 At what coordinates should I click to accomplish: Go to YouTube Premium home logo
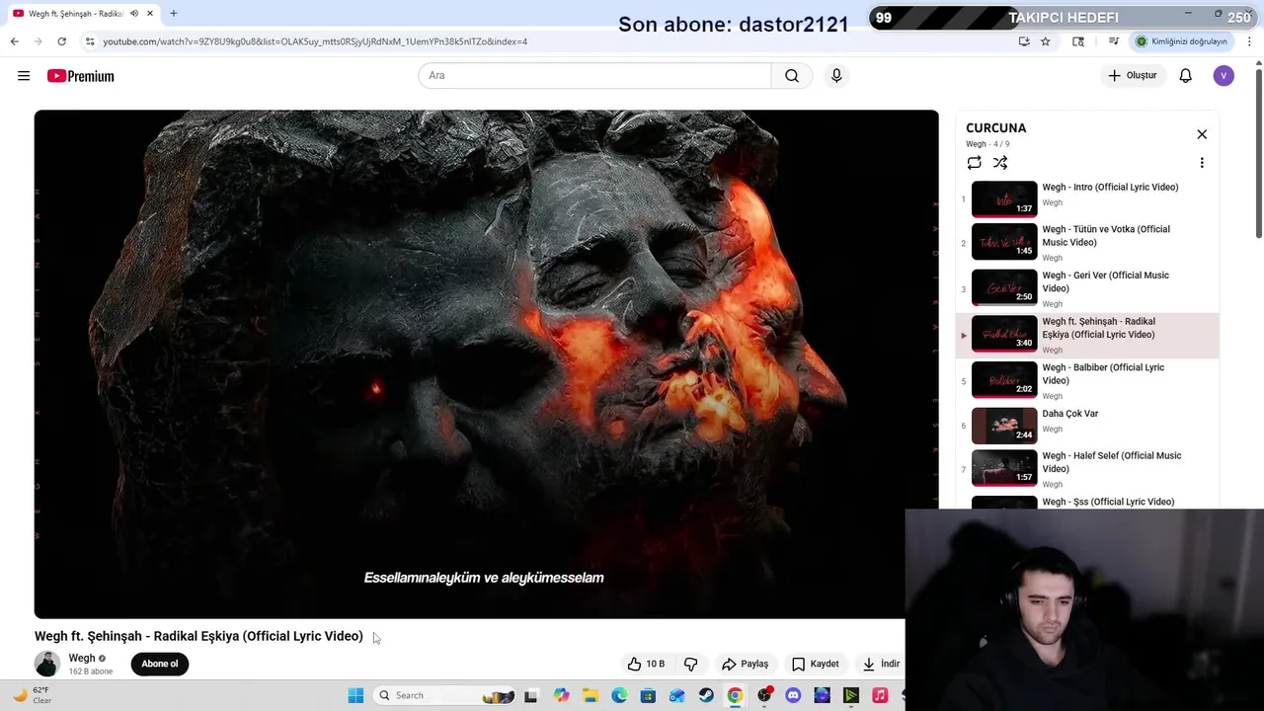81,76
